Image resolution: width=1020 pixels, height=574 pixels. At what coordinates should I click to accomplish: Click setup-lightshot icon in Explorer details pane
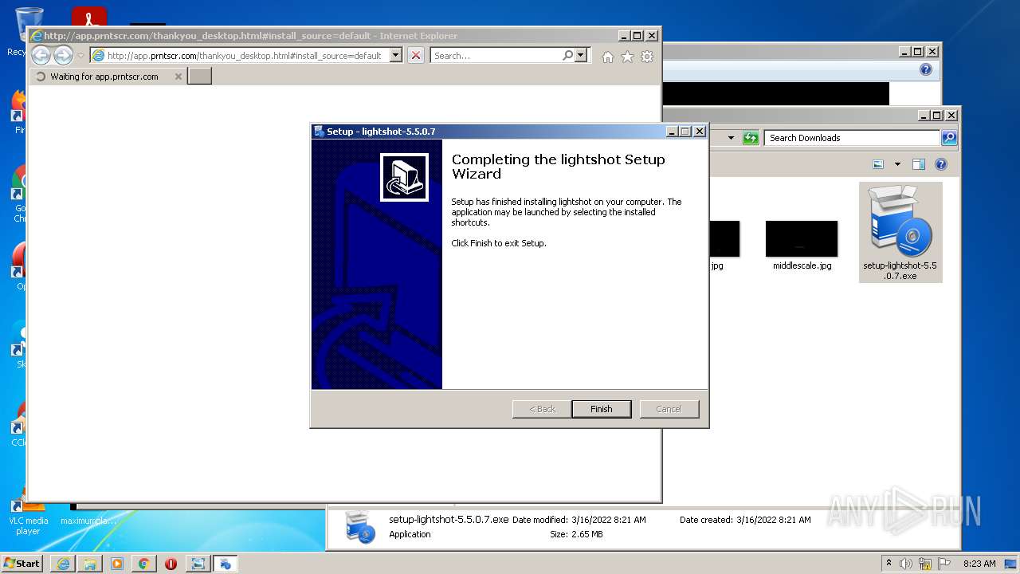(360, 527)
